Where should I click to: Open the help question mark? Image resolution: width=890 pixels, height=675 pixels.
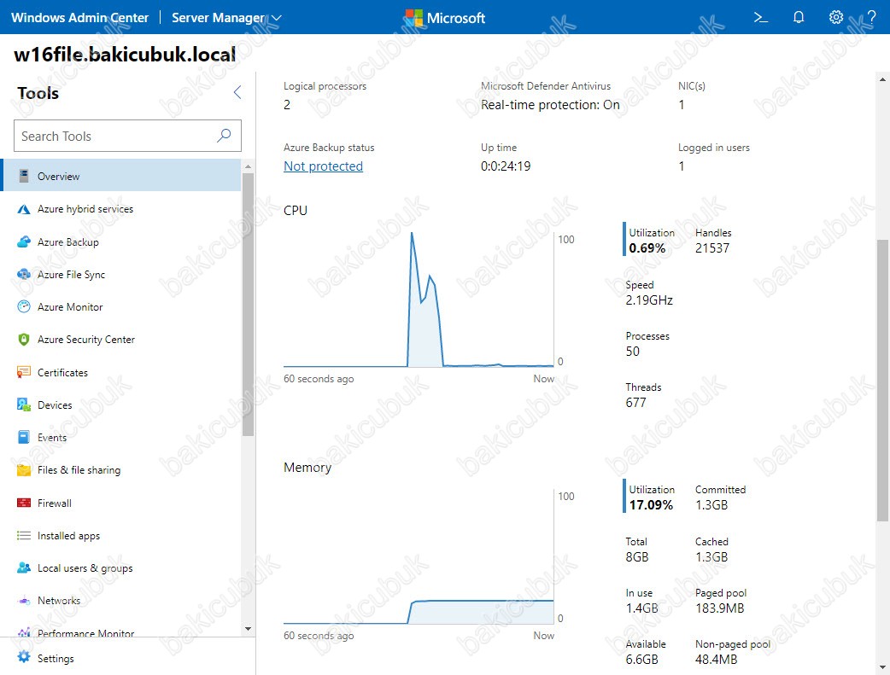pyautogui.click(x=872, y=17)
